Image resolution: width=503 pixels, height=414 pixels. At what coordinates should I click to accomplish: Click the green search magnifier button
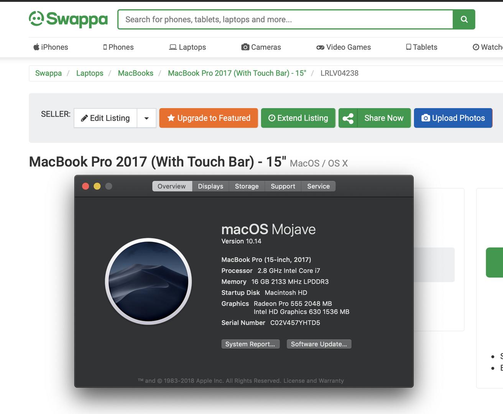pyautogui.click(x=464, y=19)
